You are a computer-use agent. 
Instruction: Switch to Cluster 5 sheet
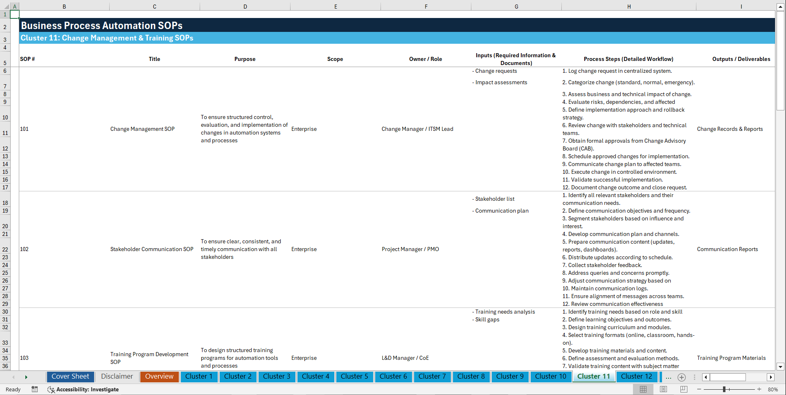(x=354, y=377)
